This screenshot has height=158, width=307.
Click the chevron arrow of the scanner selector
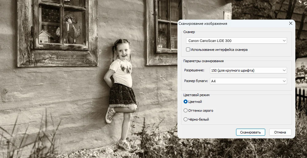pos(284,41)
